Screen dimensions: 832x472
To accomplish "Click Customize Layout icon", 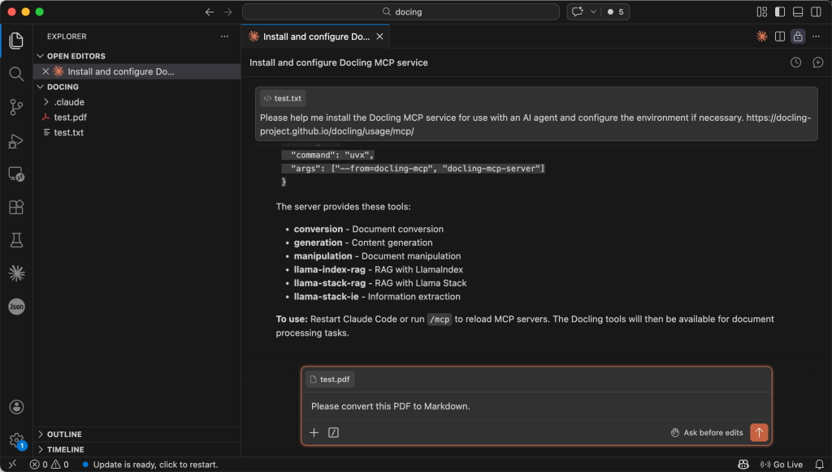I will (x=762, y=11).
